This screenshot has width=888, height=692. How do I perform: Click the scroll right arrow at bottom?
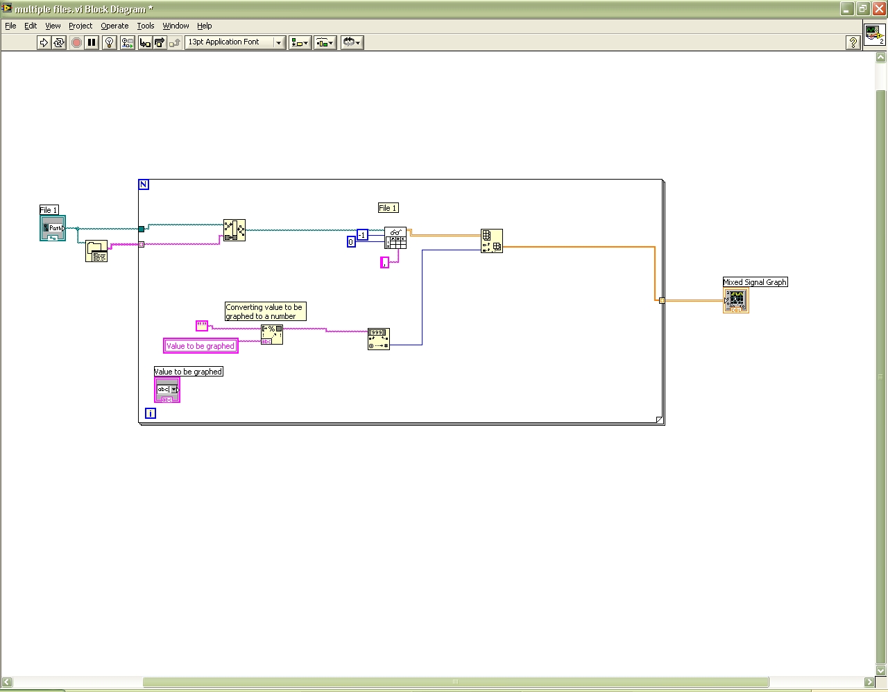click(869, 682)
